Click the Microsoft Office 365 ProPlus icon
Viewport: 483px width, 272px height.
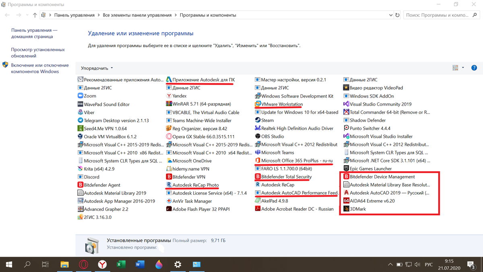258,161
